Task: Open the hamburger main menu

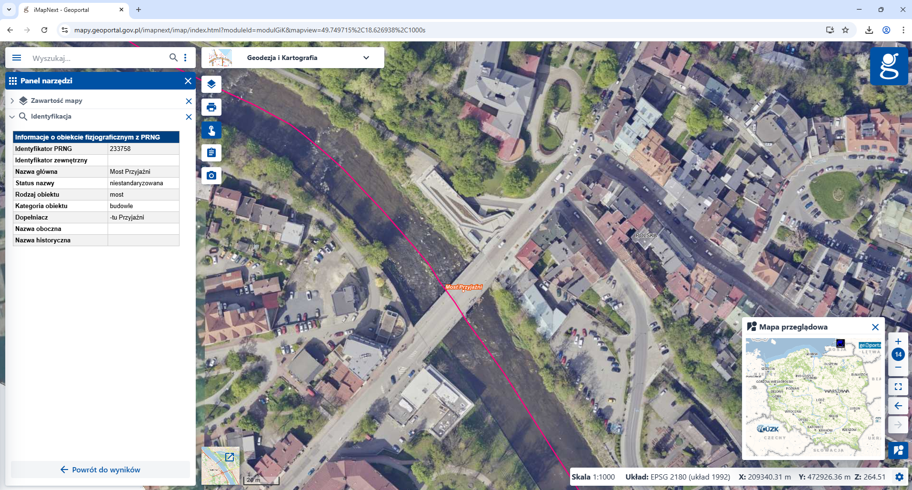Action: click(x=17, y=58)
